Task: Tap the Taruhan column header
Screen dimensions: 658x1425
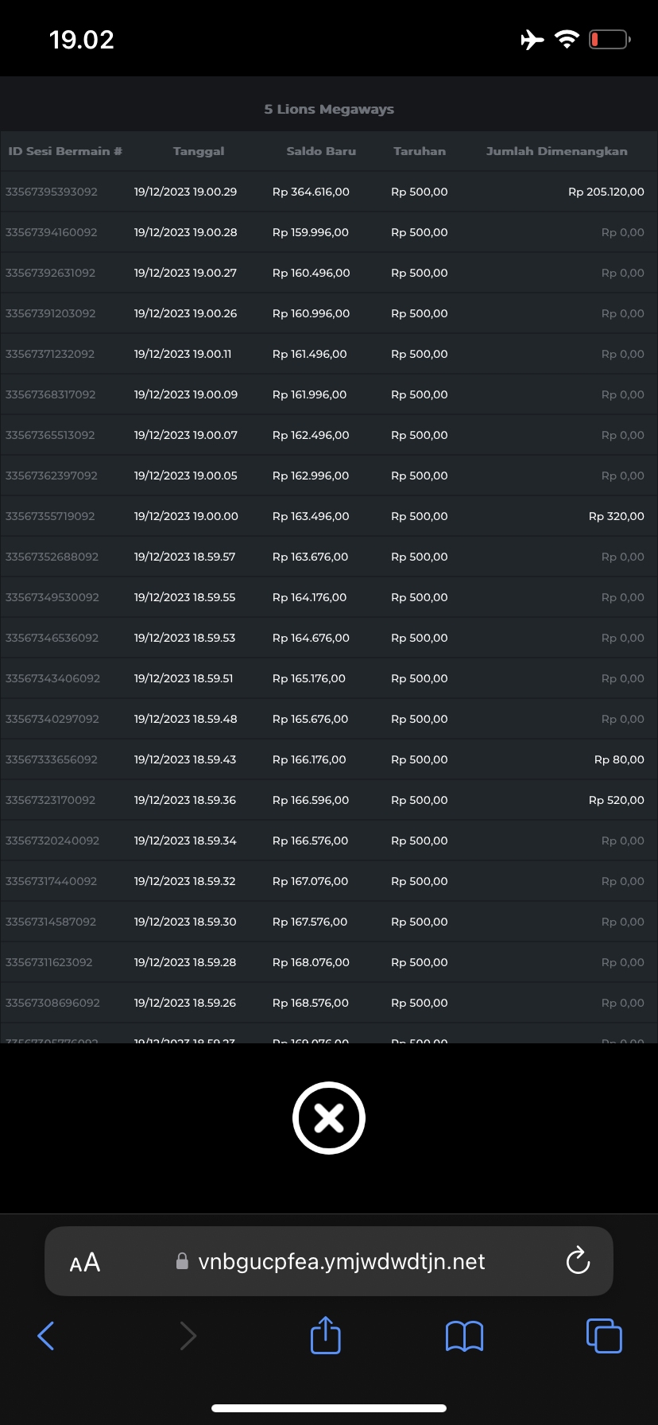Action: click(420, 151)
